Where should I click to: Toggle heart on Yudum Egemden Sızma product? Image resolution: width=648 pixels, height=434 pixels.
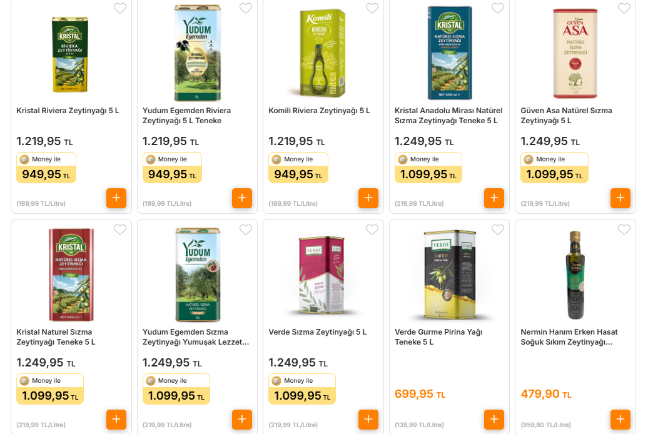[246, 230]
